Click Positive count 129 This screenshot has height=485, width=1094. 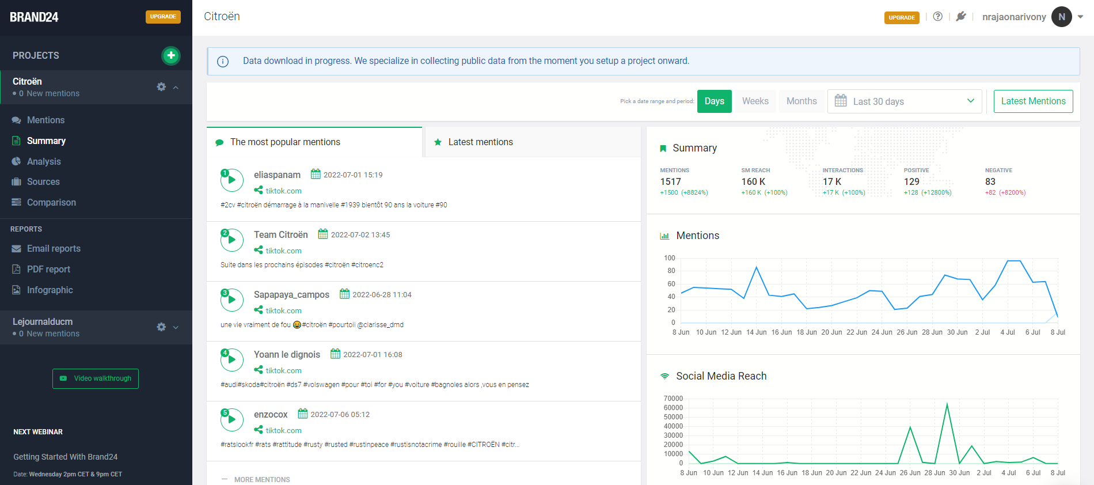point(911,181)
